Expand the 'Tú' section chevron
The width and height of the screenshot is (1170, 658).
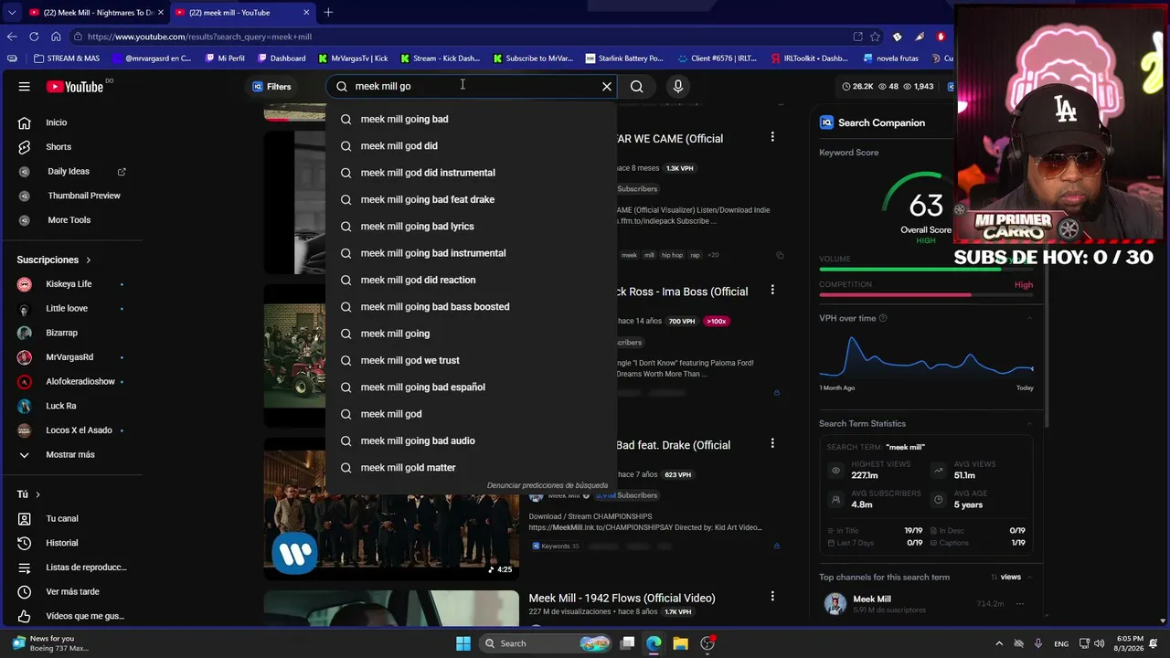[37, 494]
